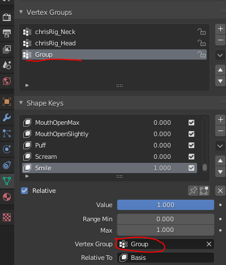Toggle lock on chrisRig_Head vertex group
226x265 pixels.
(202, 43)
